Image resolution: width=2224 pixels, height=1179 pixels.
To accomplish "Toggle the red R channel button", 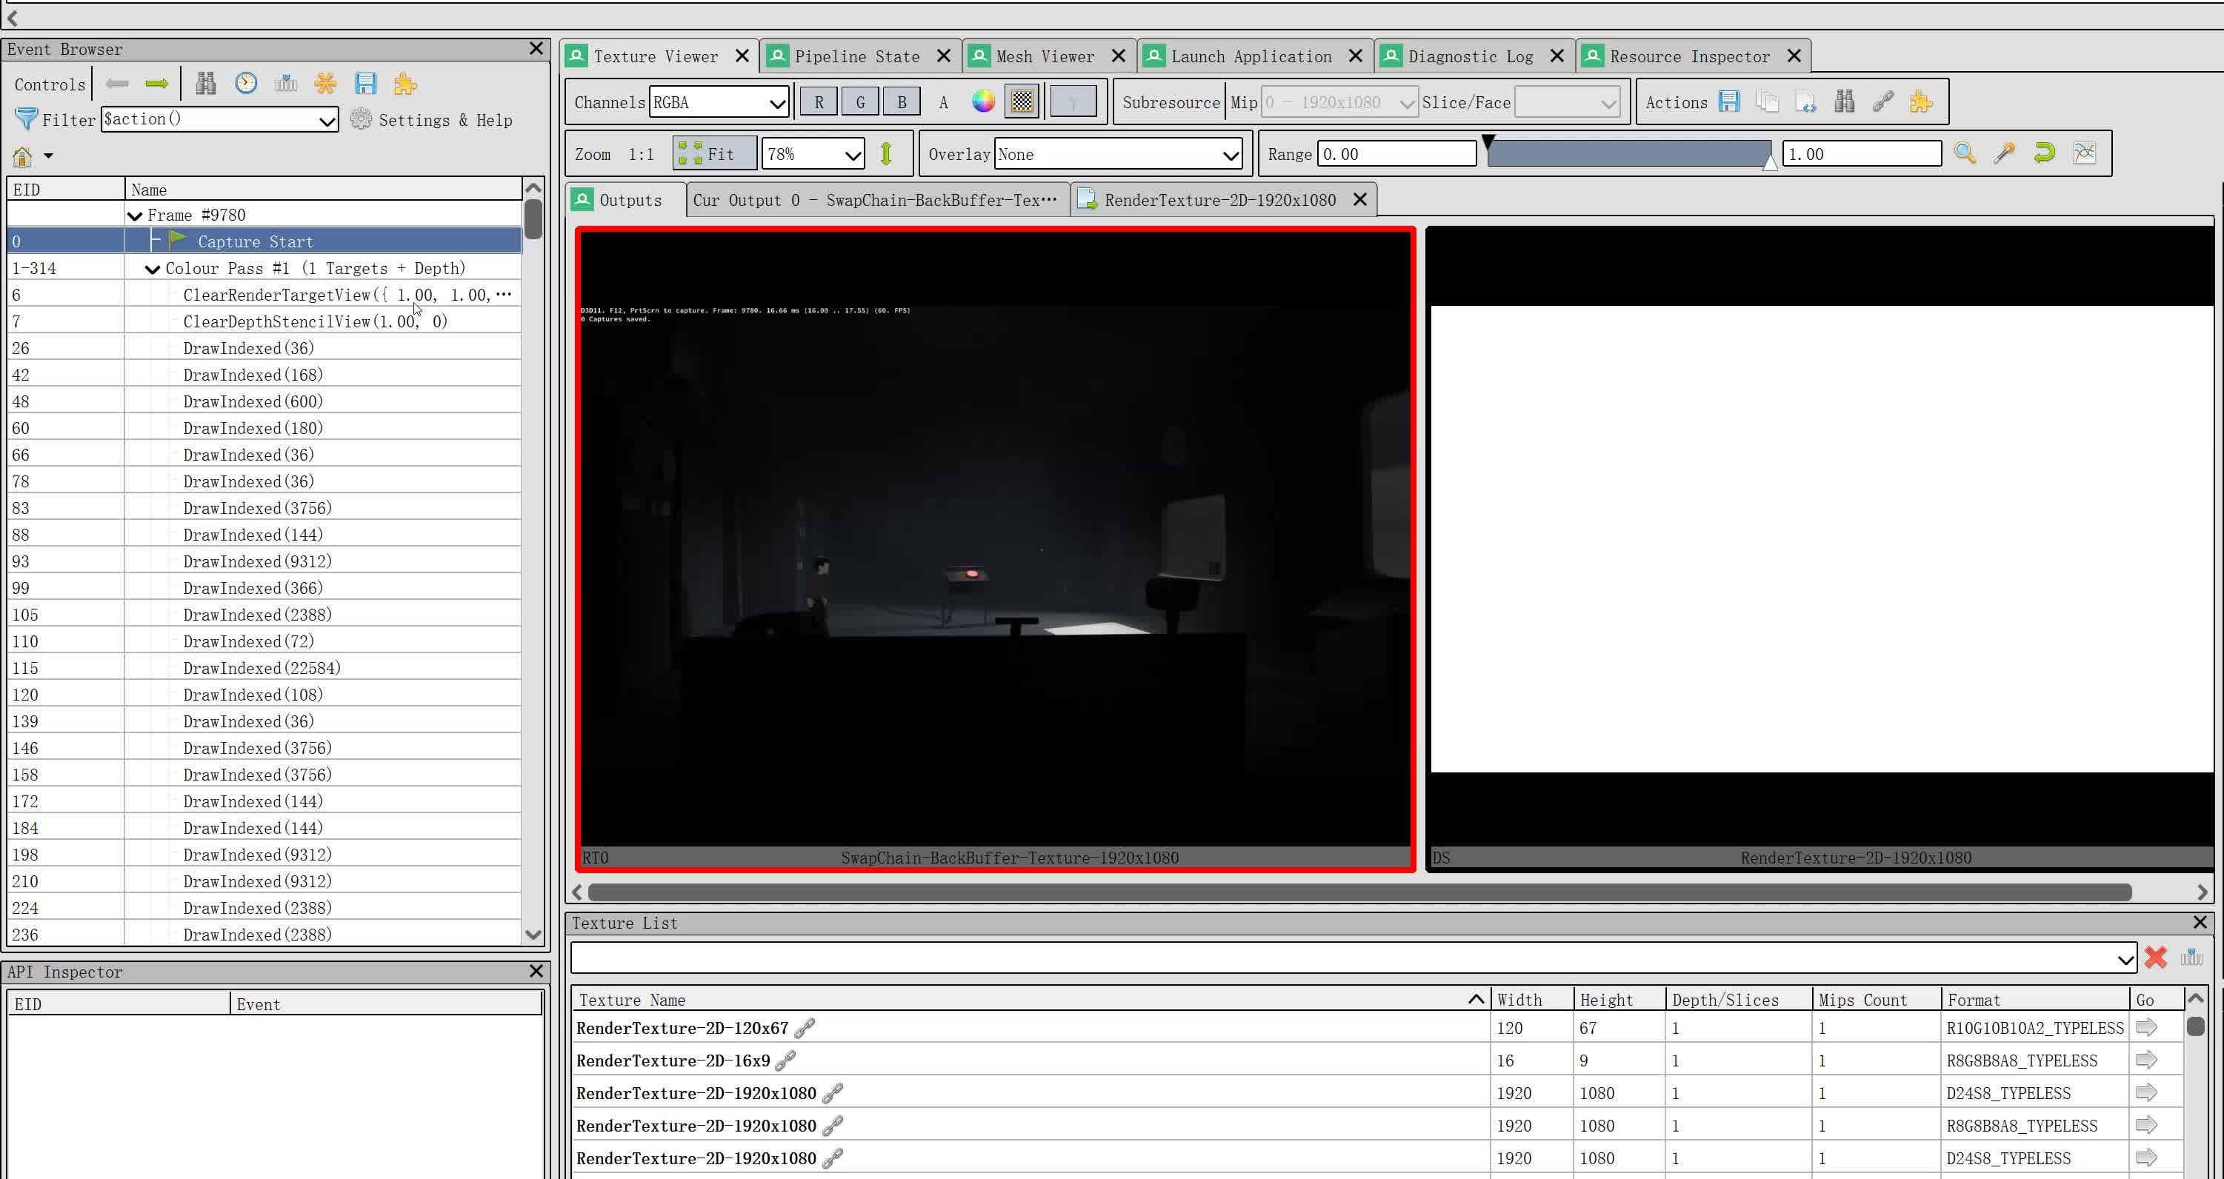I will coord(819,102).
